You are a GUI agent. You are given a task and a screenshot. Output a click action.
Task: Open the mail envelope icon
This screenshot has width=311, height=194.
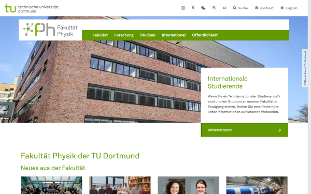pos(224,8)
